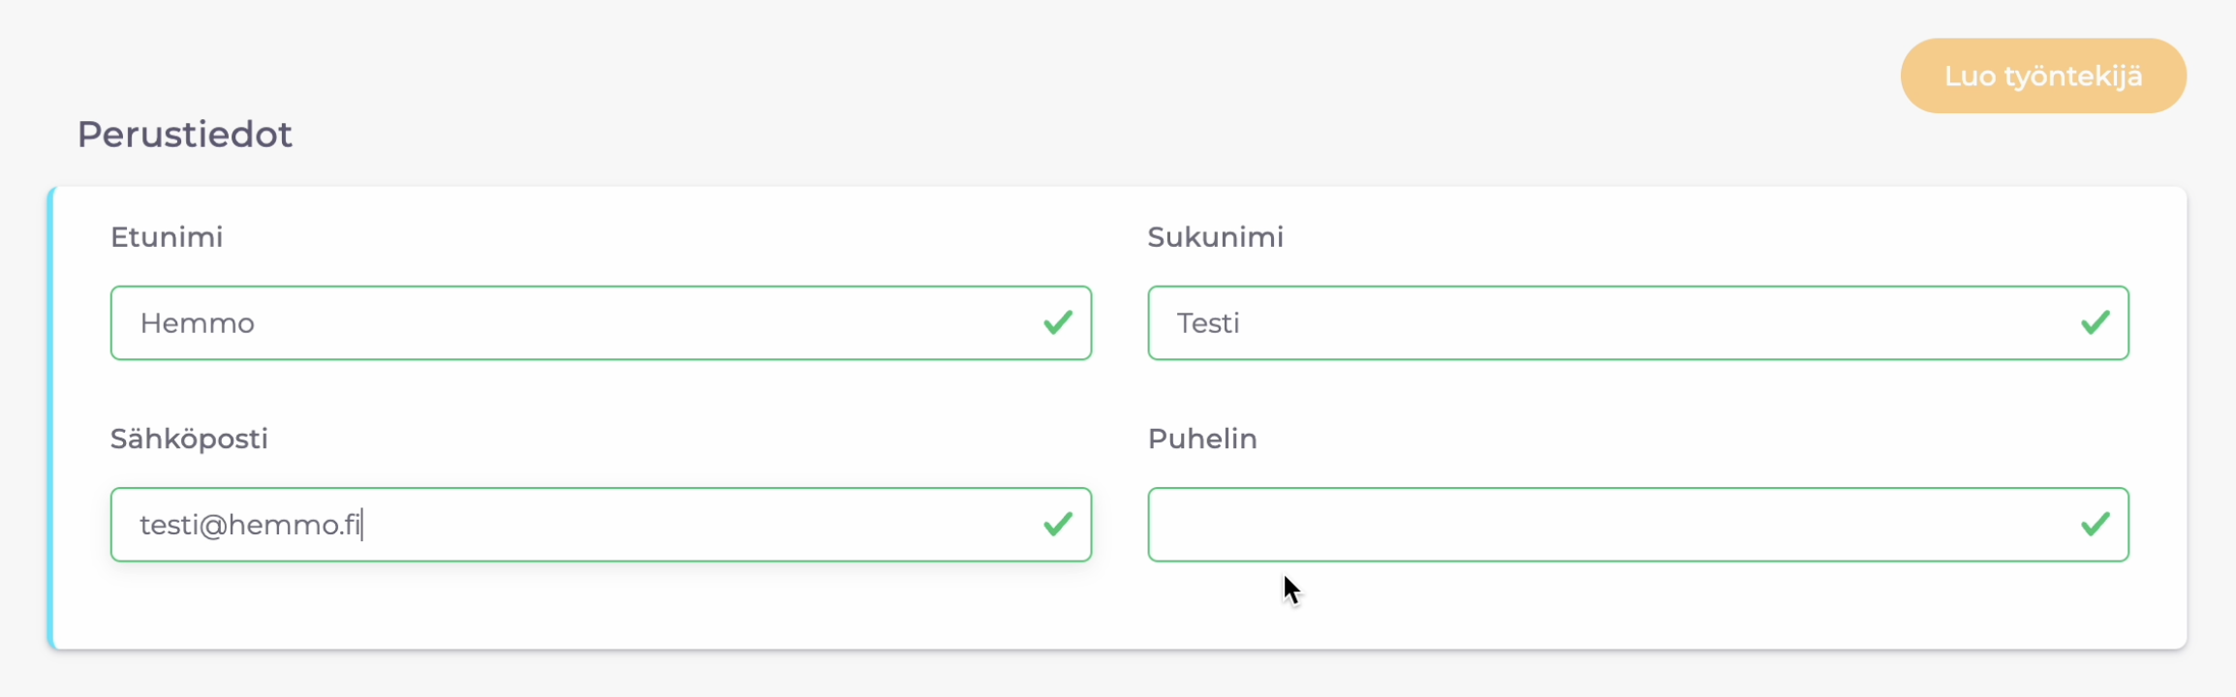Image resolution: width=2236 pixels, height=697 pixels.
Task: Click the Sukunimi field label
Action: tap(1215, 237)
